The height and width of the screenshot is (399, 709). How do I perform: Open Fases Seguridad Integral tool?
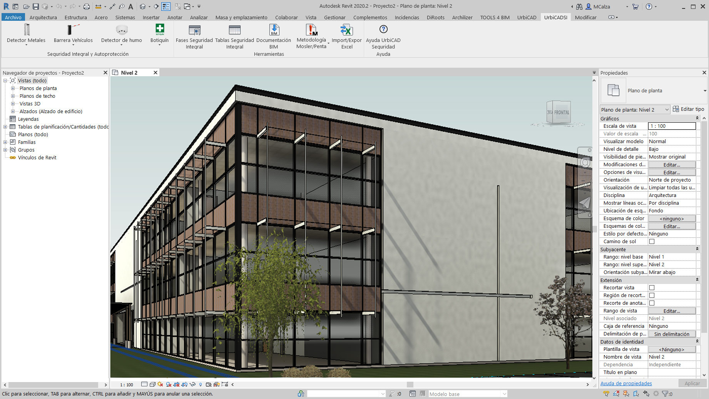pyautogui.click(x=194, y=30)
